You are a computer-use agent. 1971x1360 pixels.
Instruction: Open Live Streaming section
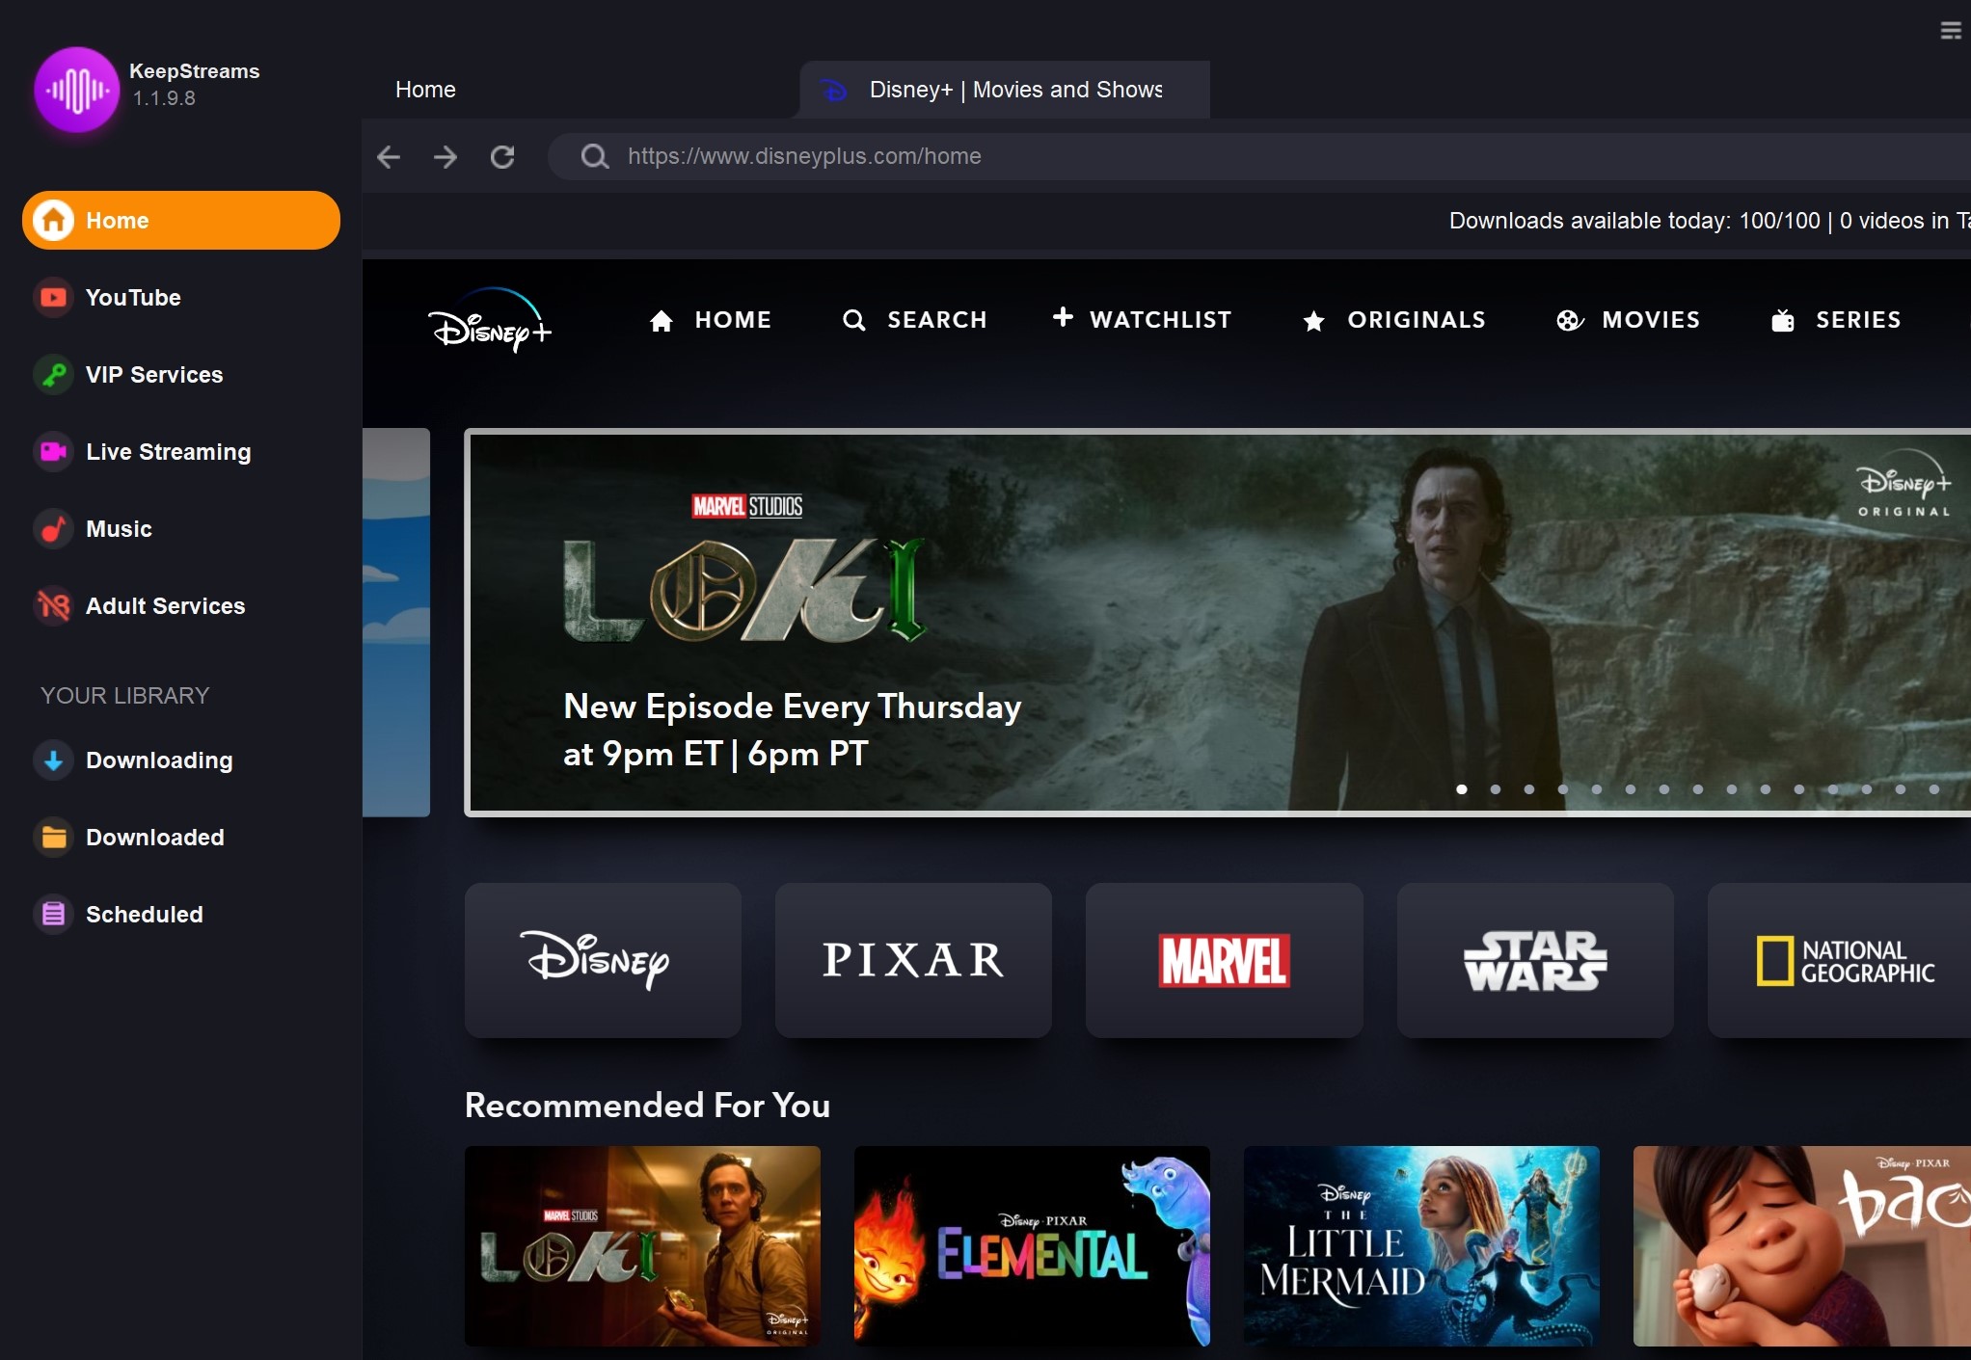(168, 451)
